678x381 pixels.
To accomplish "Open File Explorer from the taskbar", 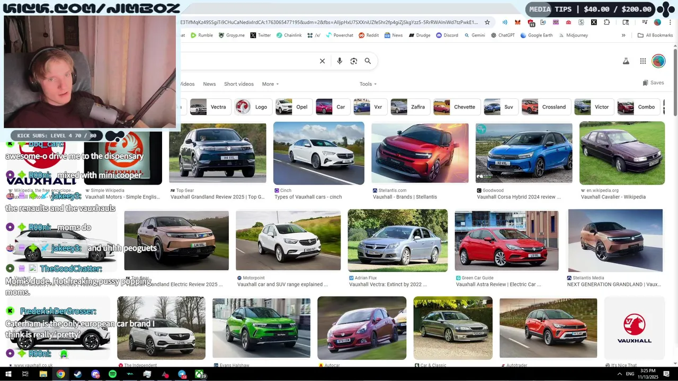I will click(x=43, y=374).
